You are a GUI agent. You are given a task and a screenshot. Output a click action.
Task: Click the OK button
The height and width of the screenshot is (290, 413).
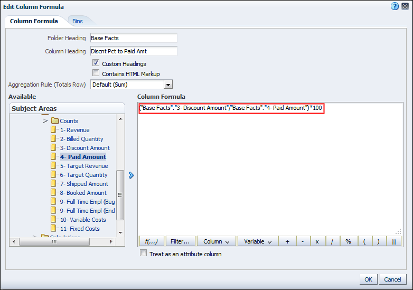tap(368, 279)
